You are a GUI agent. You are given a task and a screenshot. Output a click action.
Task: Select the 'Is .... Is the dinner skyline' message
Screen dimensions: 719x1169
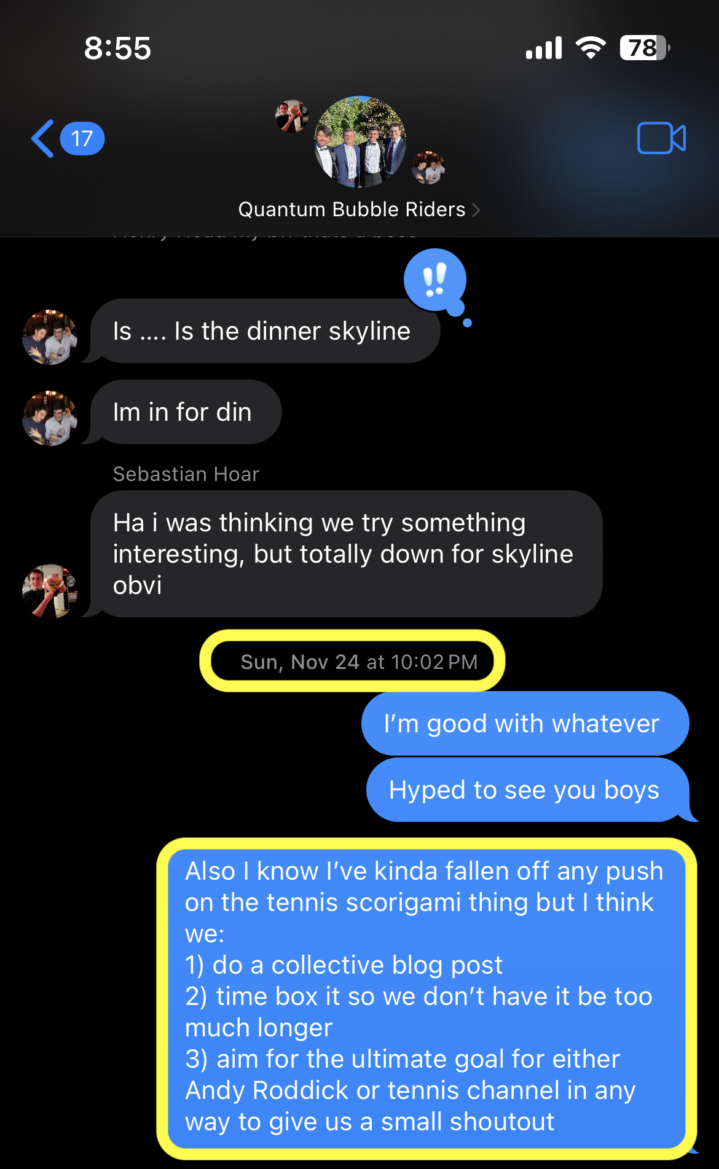(x=265, y=331)
